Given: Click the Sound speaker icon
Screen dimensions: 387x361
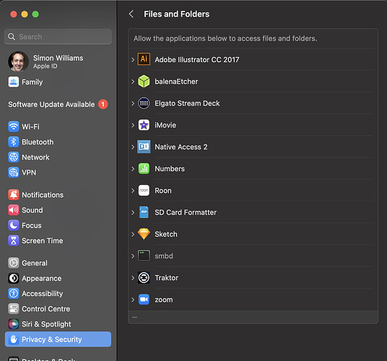Looking at the screenshot, I should [14, 210].
